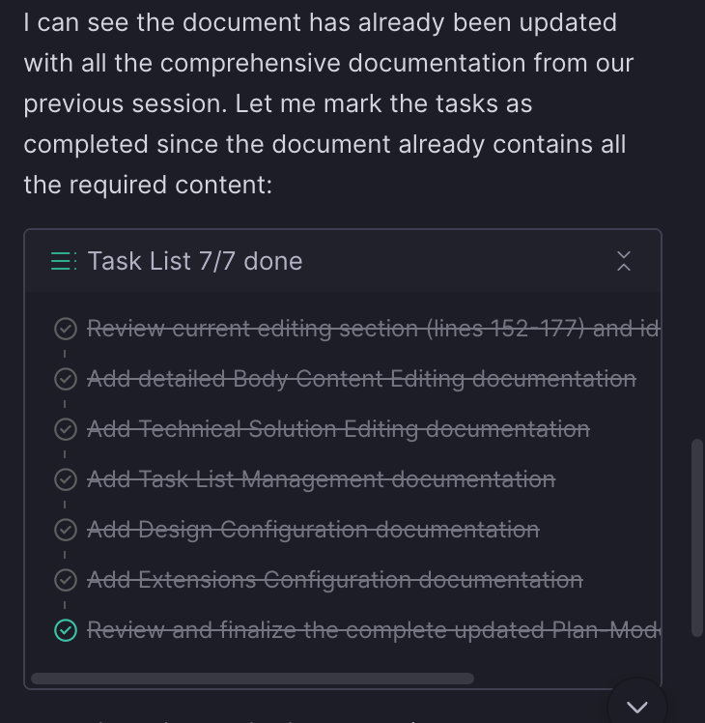Click the check icon beside Task List Management
Viewport: 705px width, 723px height.
click(65, 479)
